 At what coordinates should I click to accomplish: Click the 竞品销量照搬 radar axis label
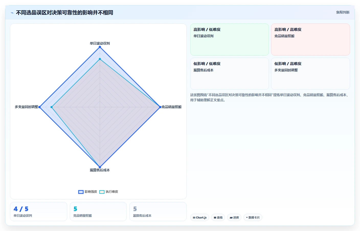point(172,107)
